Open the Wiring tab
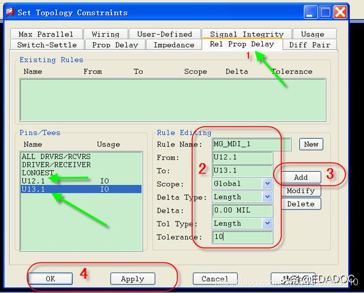The width and height of the screenshot is (364, 293). click(x=106, y=34)
